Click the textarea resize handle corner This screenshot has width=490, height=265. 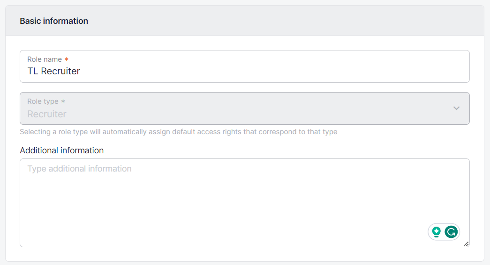coord(466,244)
